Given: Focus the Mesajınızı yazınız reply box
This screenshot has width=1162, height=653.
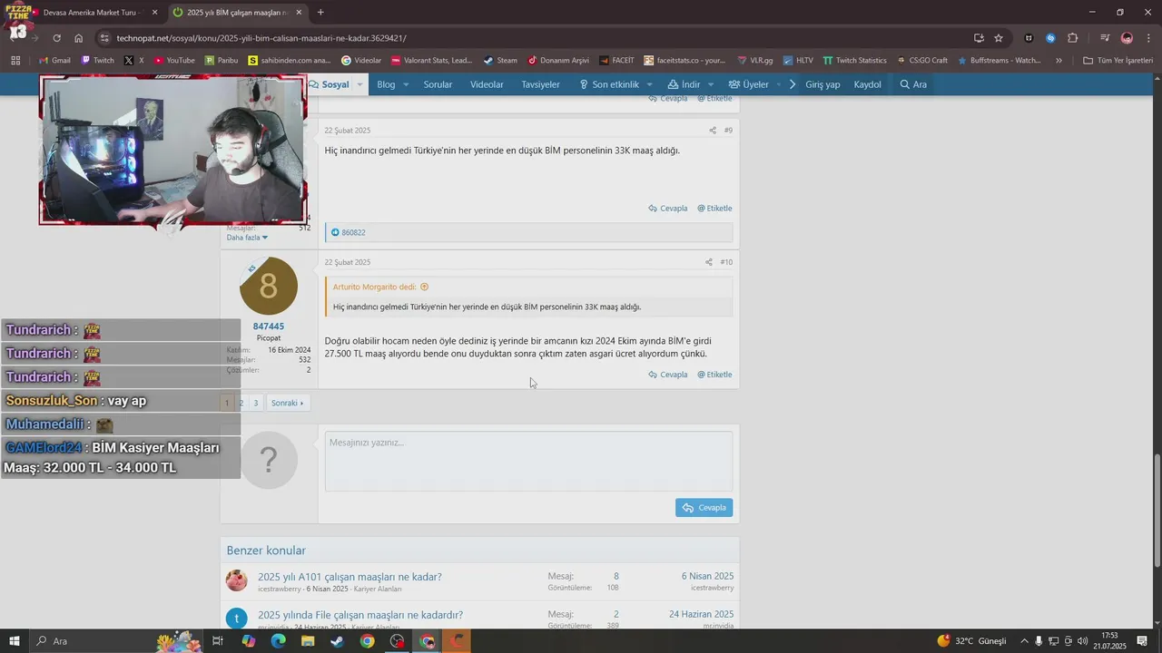Looking at the screenshot, I should (x=528, y=462).
